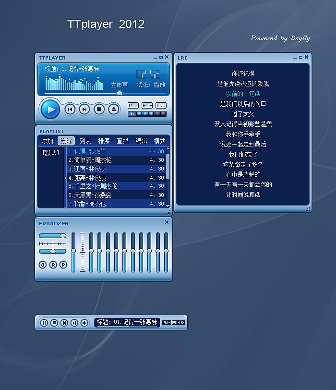Toggle the PL playlist button
Image resolution: width=336 pixels, height=390 pixels.
click(133, 106)
